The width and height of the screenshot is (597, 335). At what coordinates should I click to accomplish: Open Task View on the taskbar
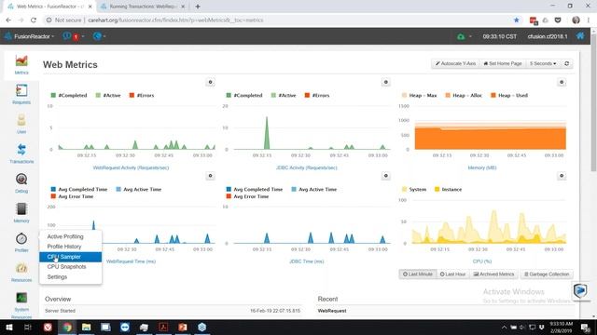tap(28, 327)
